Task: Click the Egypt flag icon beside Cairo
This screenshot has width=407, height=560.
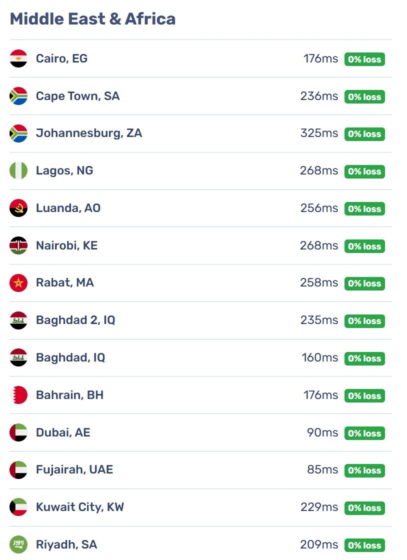Action: 18,58
